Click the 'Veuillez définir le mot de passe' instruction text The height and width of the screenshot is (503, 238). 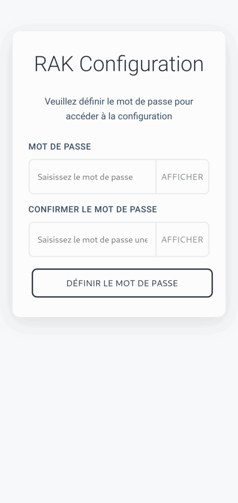point(119,102)
